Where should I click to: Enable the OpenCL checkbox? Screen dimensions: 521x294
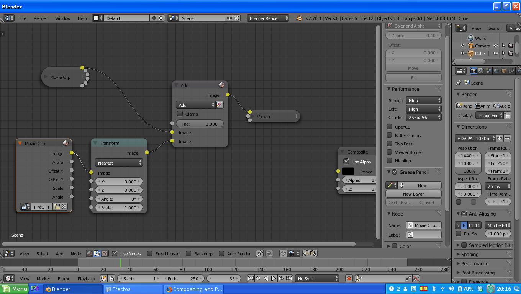click(x=389, y=127)
